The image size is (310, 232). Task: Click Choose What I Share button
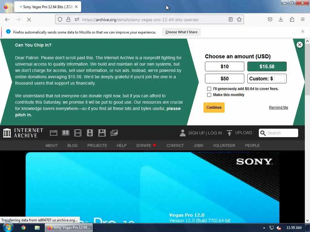[181, 32]
